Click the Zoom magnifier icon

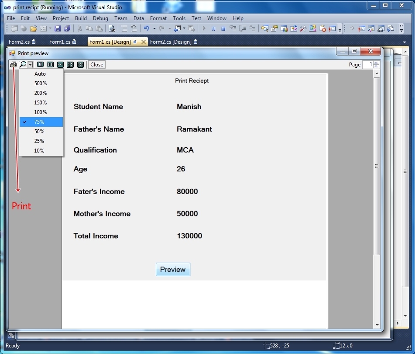point(22,64)
